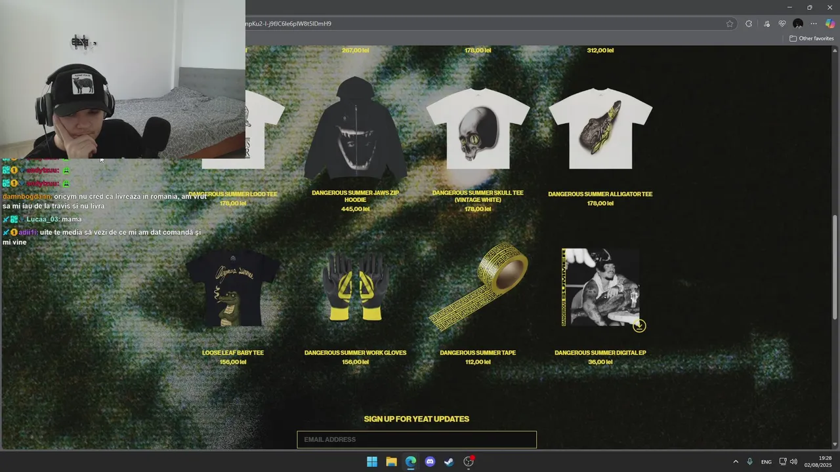The image size is (840, 472).
Task: Add this page to favorites (star icon)
Action: (730, 24)
